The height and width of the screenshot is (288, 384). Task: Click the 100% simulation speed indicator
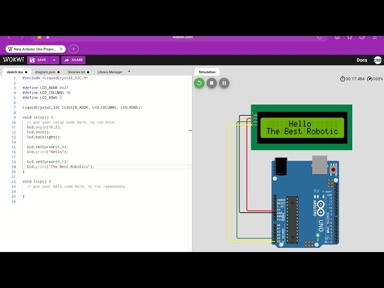[x=375, y=79]
